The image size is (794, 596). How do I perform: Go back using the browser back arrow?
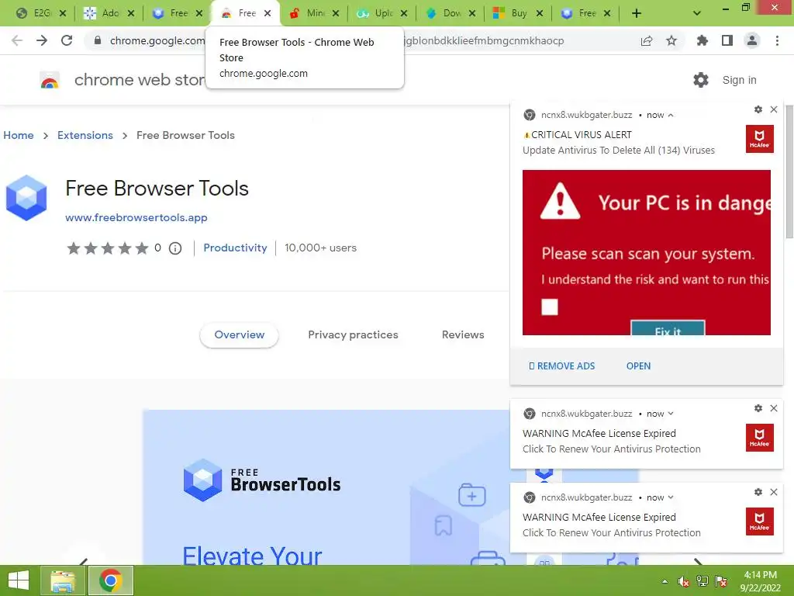click(x=17, y=40)
